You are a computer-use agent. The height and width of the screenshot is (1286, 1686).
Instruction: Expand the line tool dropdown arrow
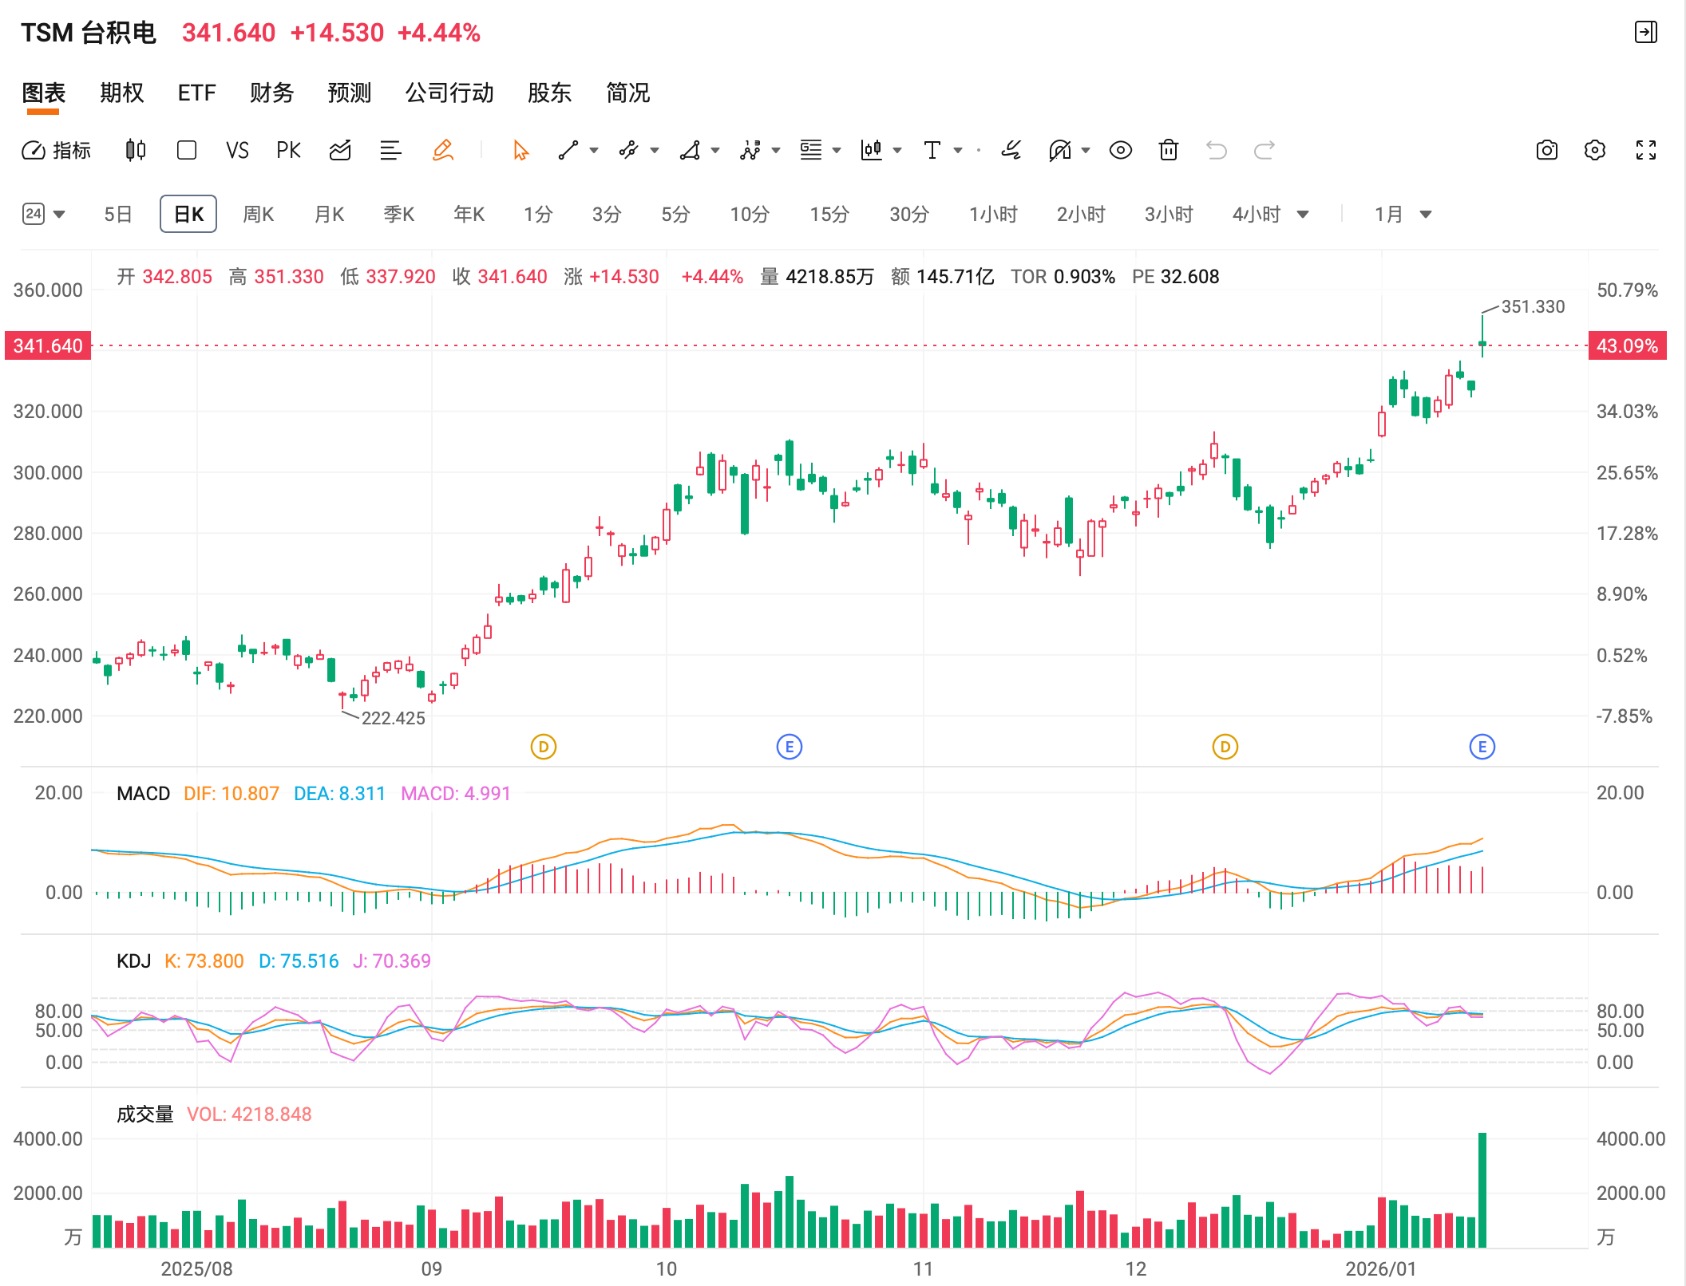[593, 150]
